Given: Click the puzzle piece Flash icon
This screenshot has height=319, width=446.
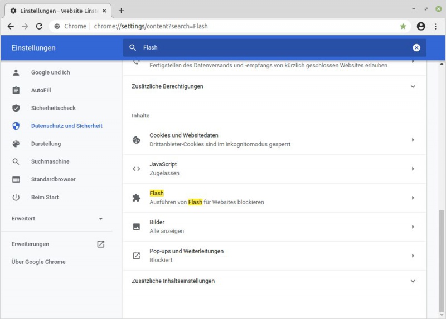Looking at the screenshot, I should [137, 198].
